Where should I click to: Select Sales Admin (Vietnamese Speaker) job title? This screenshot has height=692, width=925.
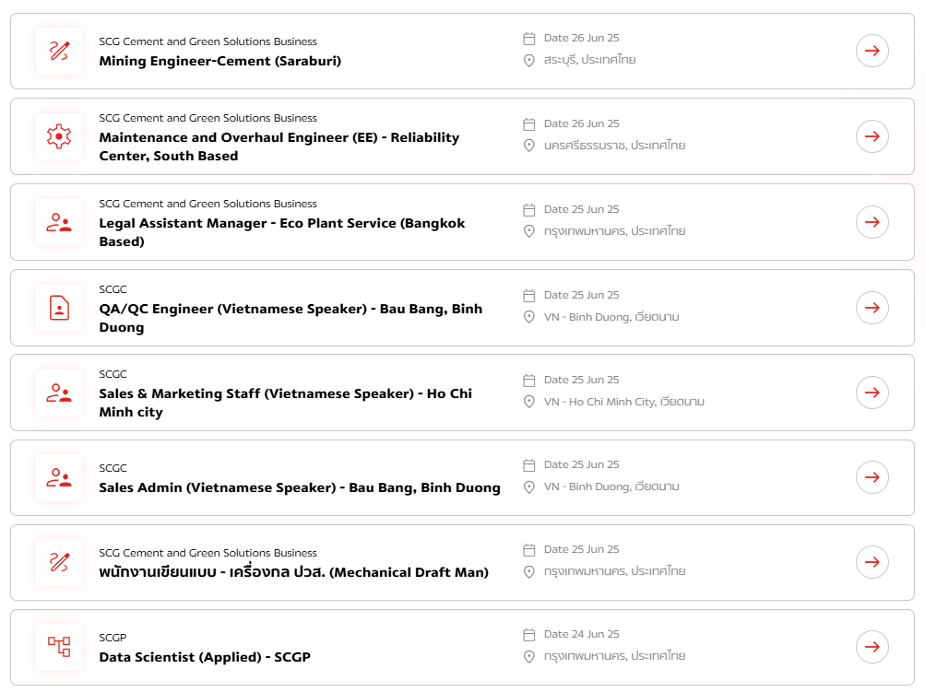(x=300, y=487)
